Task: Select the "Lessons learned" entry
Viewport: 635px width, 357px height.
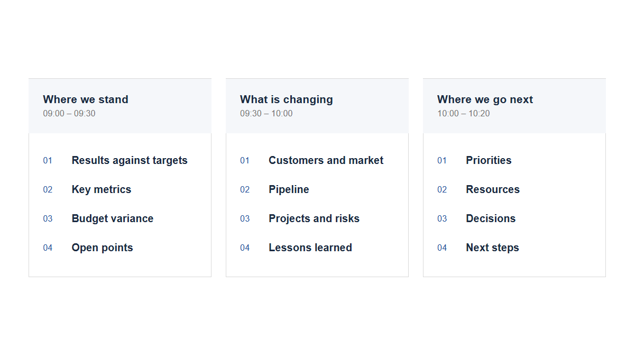Action: tap(310, 248)
